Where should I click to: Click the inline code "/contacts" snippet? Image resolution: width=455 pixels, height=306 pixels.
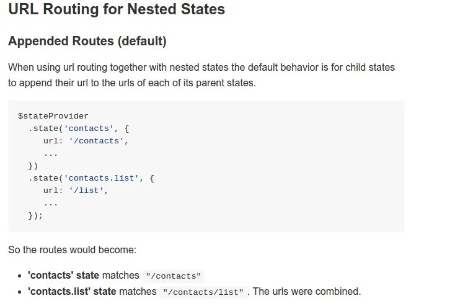(173, 276)
